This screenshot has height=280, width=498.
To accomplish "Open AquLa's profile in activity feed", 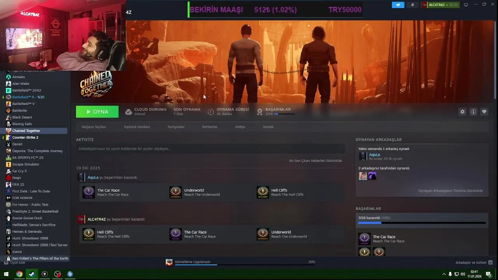I will pos(93,177).
